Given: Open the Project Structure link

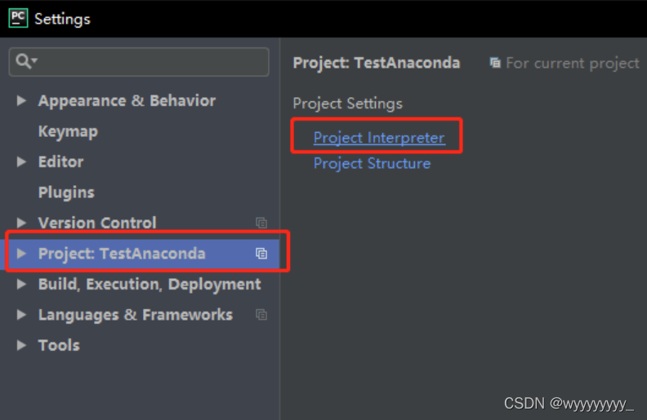Looking at the screenshot, I should [x=372, y=163].
